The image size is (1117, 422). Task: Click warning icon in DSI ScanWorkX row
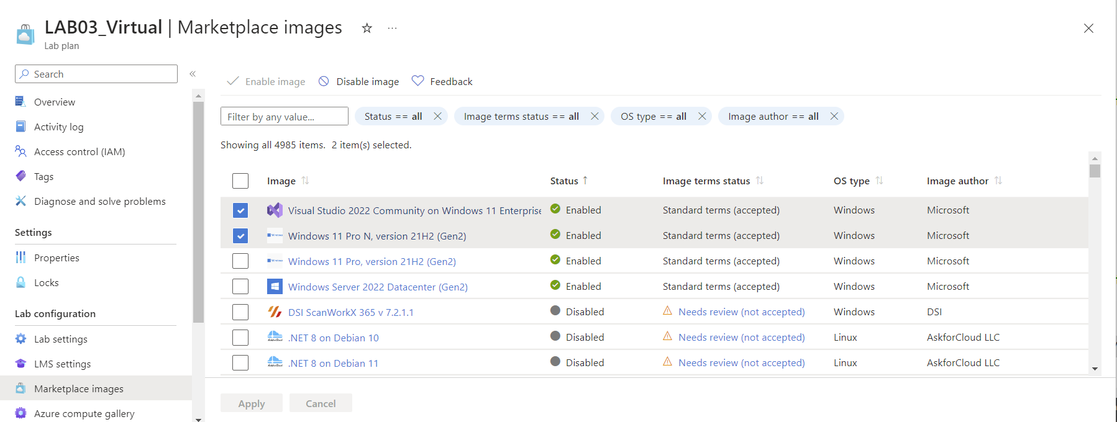click(667, 311)
